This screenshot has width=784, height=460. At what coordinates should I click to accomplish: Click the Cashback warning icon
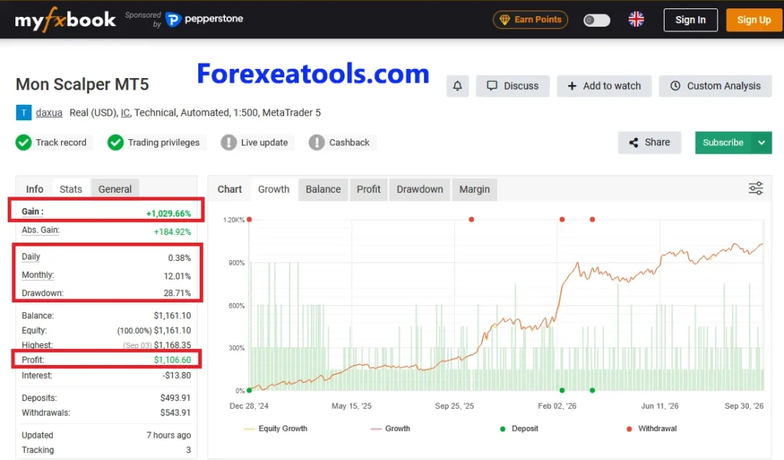[x=316, y=142]
